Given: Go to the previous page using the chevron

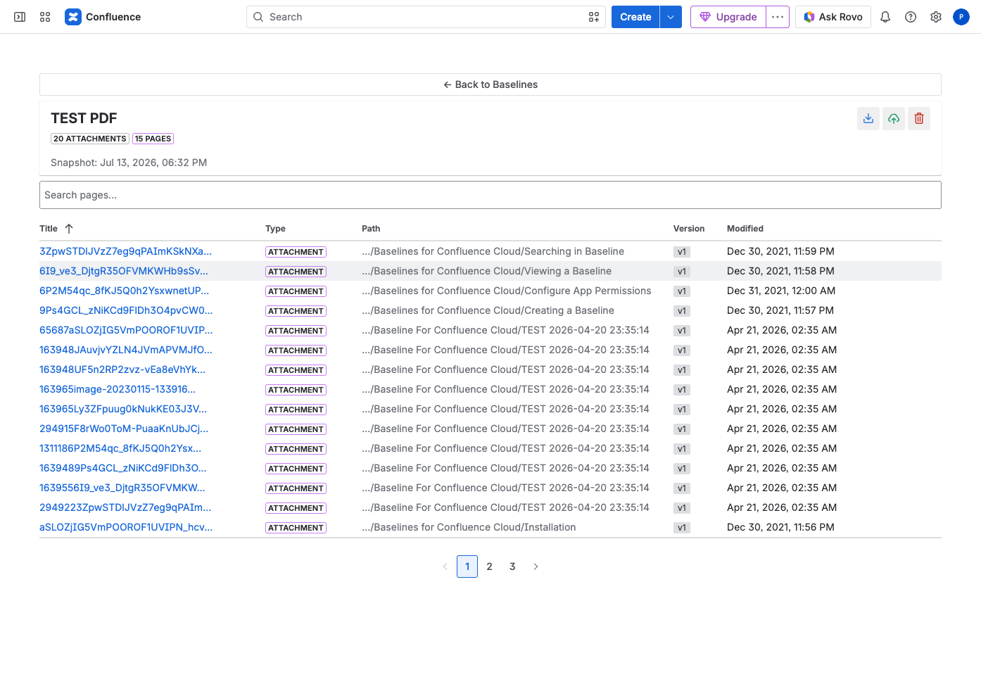Looking at the screenshot, I should tap(445, 567).
